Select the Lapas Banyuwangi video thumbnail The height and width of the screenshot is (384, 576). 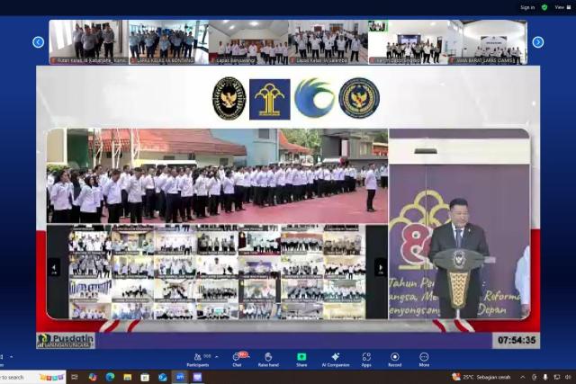tap(247, 41)
